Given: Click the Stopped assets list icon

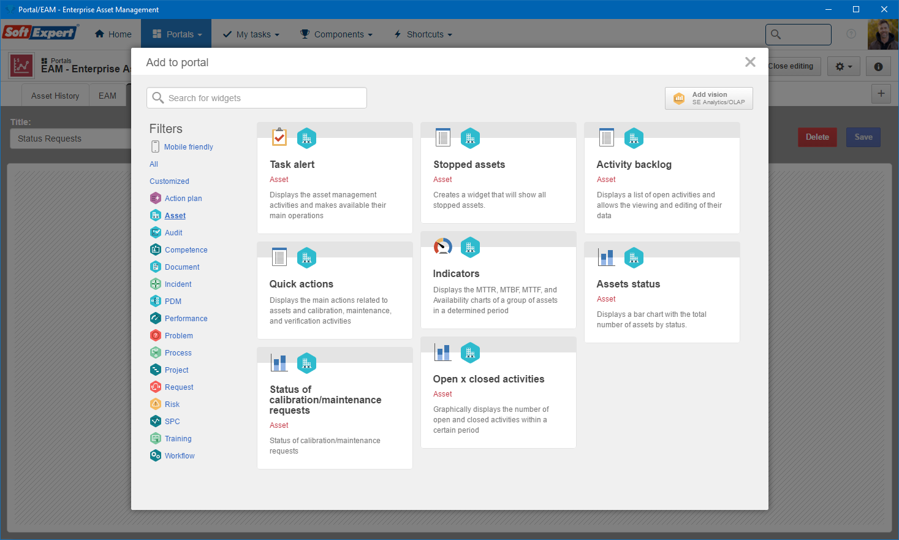Looking at the screenshot, I should coord(443,137).
